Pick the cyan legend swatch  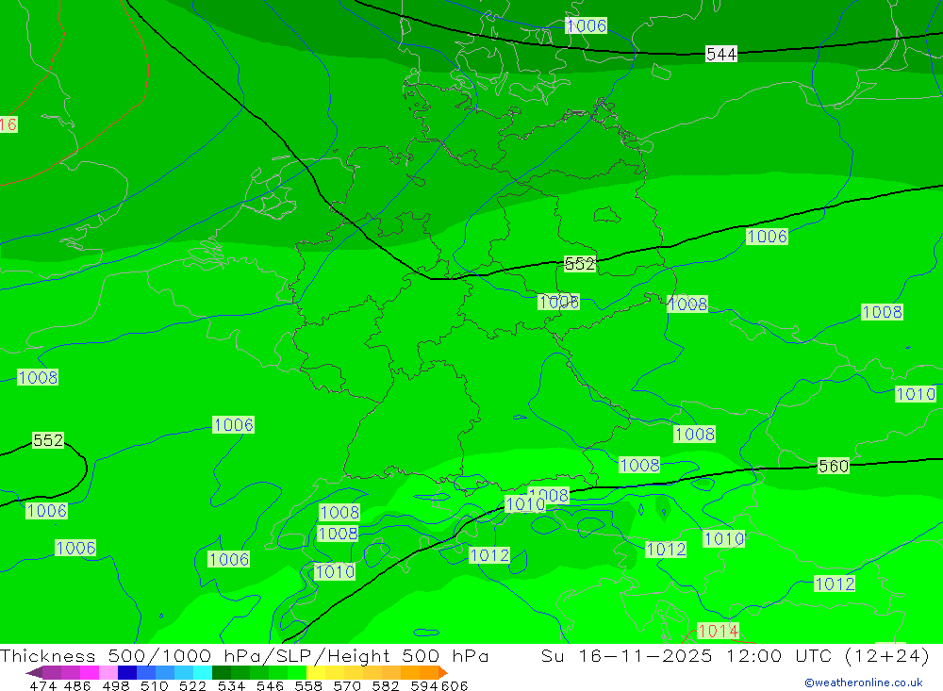coord(203,672)
